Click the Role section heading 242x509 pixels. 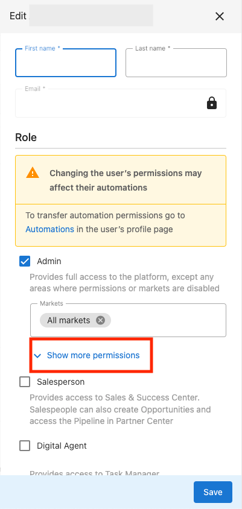pyautogui.click(x=26, y=138)
